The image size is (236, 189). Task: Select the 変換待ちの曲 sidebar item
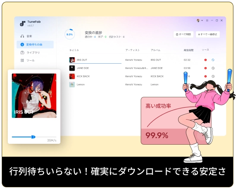[x=35, y=44]
